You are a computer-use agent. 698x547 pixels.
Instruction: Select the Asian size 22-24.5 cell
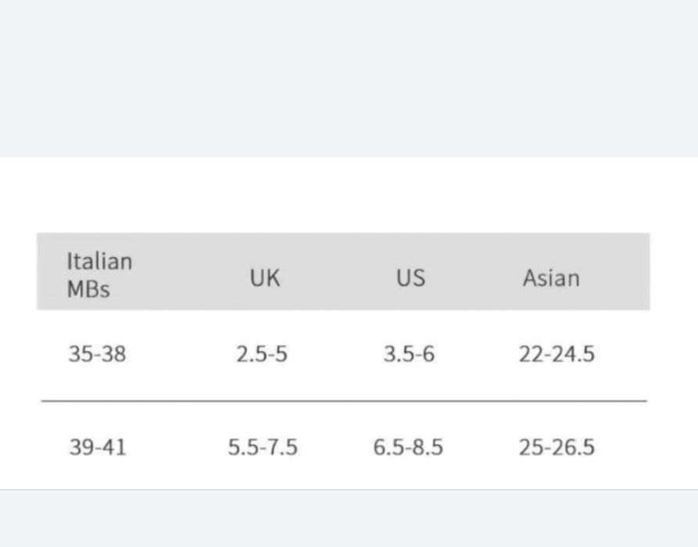click(x=557, y=354)
